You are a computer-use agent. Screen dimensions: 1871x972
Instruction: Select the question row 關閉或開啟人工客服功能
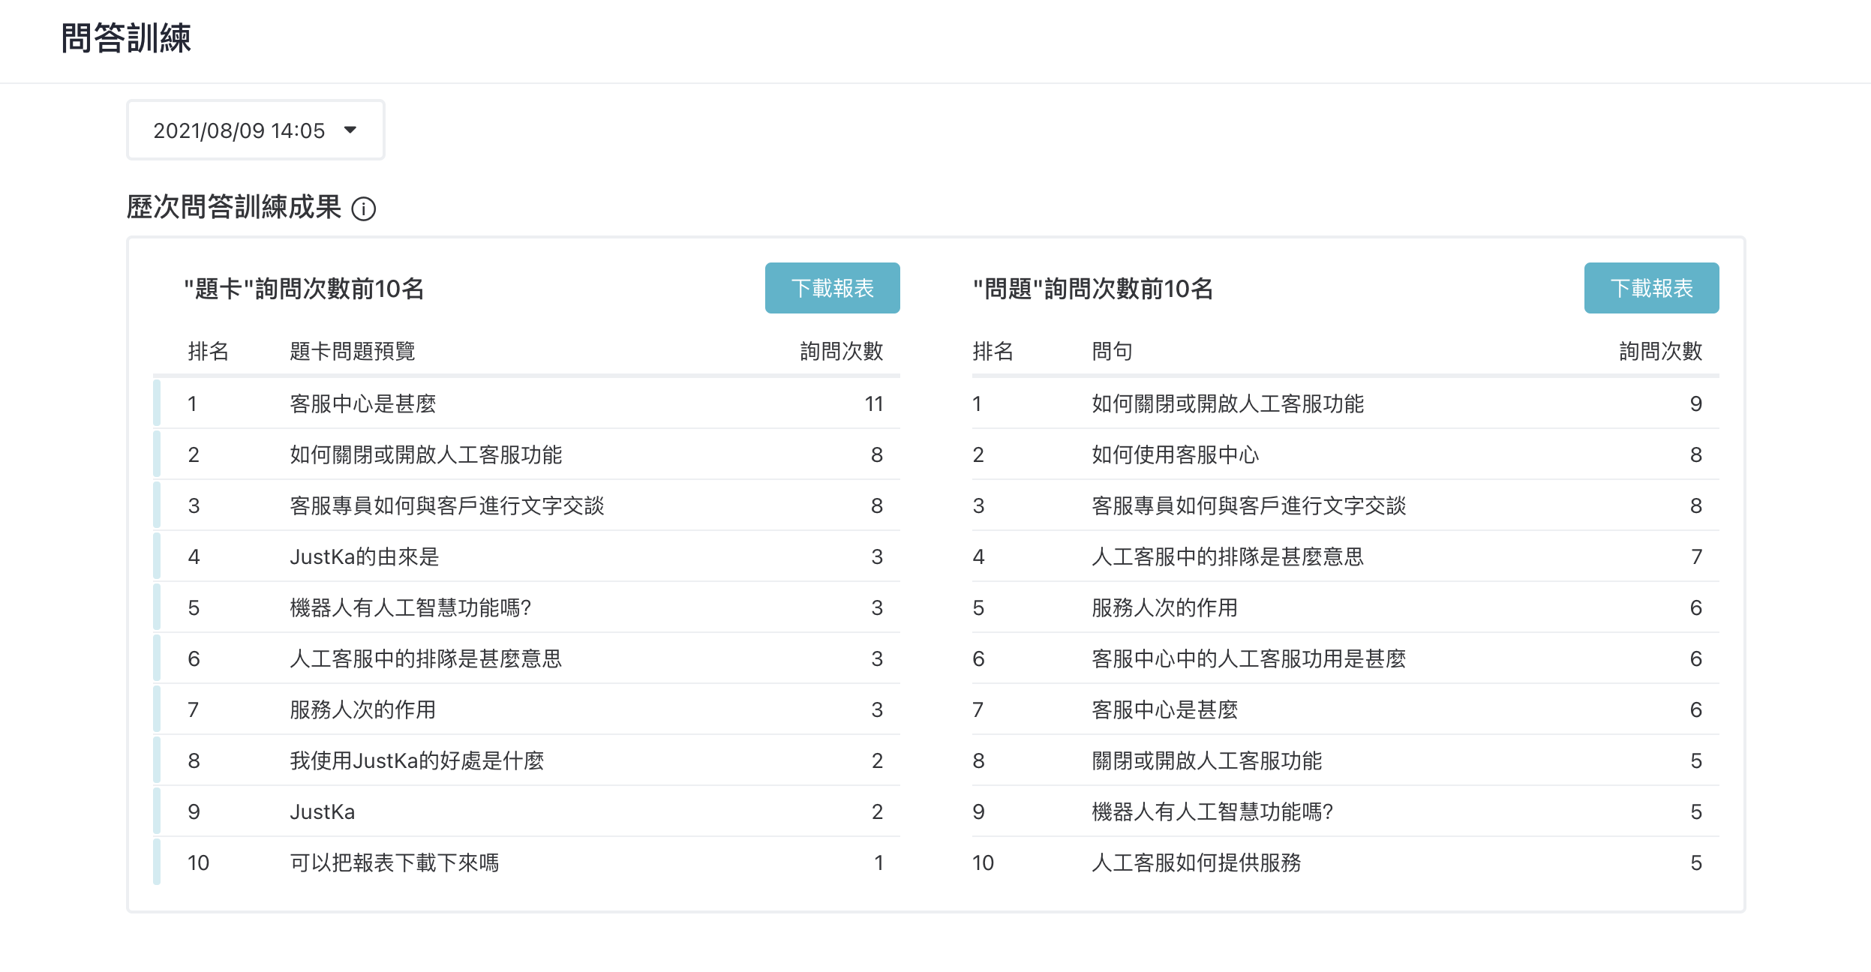(x=1345, y=760)
